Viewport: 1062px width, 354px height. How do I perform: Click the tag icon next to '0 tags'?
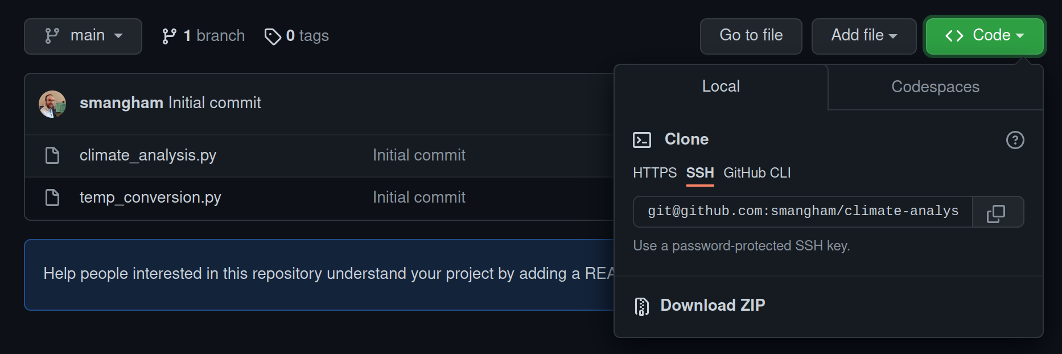(274, 36)
